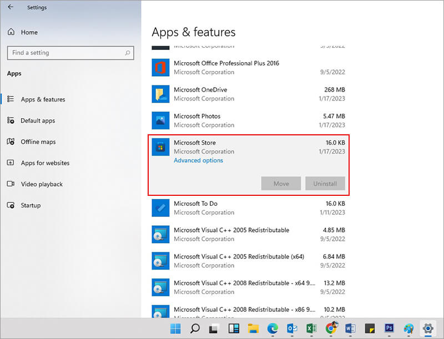Click the Apps & features heading
This screenshot has height=339, width=444.
[x=193, y=32]
